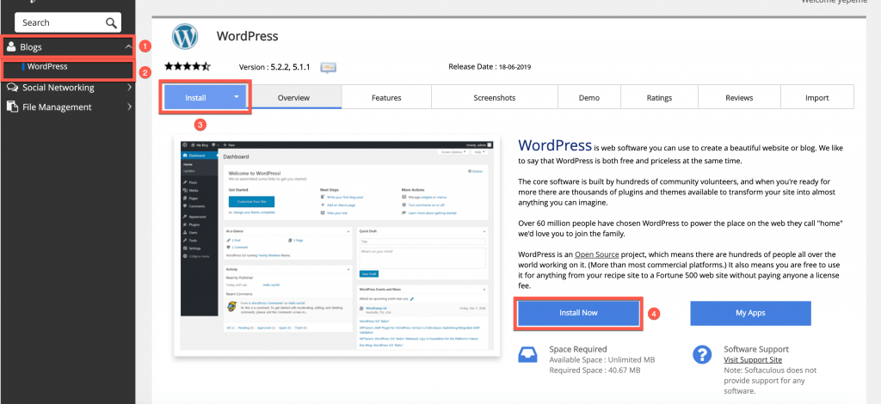Image resolution: width=881 pixels, height=404 pixels.
Task: Expand the Social Networking category
Action: [x=128, y=88]
